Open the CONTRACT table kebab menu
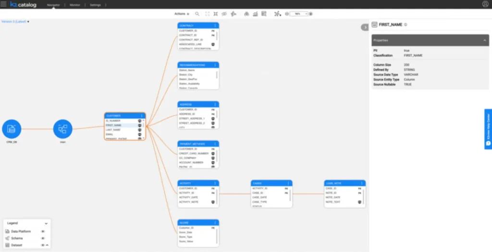The width and height of the screenshot is (492, 252). [215, 25]
